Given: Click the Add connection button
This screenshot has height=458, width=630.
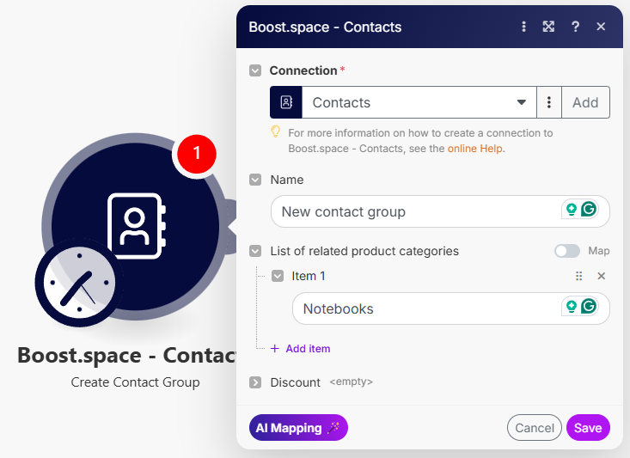Looking at the screenshot, I should click(x=585, y=102).
